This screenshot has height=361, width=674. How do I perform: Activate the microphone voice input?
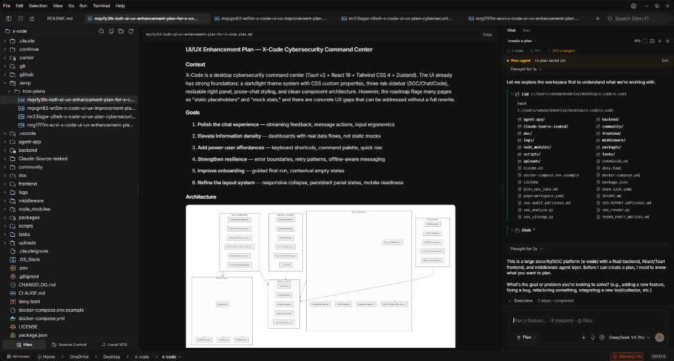593,337
